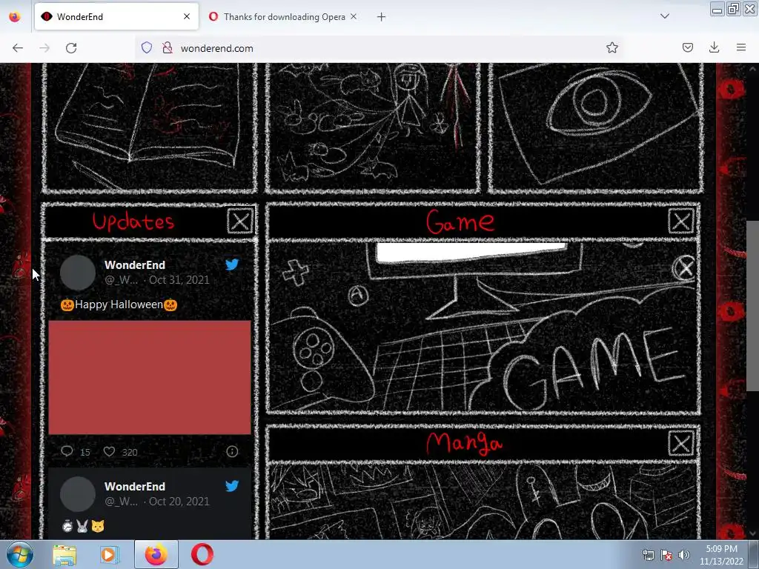The width and height of the screenshot is (759, 569).
Task: Open the Oct 31, 2021 tweet date link
Action: coord(179,279)
